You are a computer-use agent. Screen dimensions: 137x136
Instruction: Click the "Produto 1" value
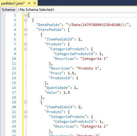88,68
